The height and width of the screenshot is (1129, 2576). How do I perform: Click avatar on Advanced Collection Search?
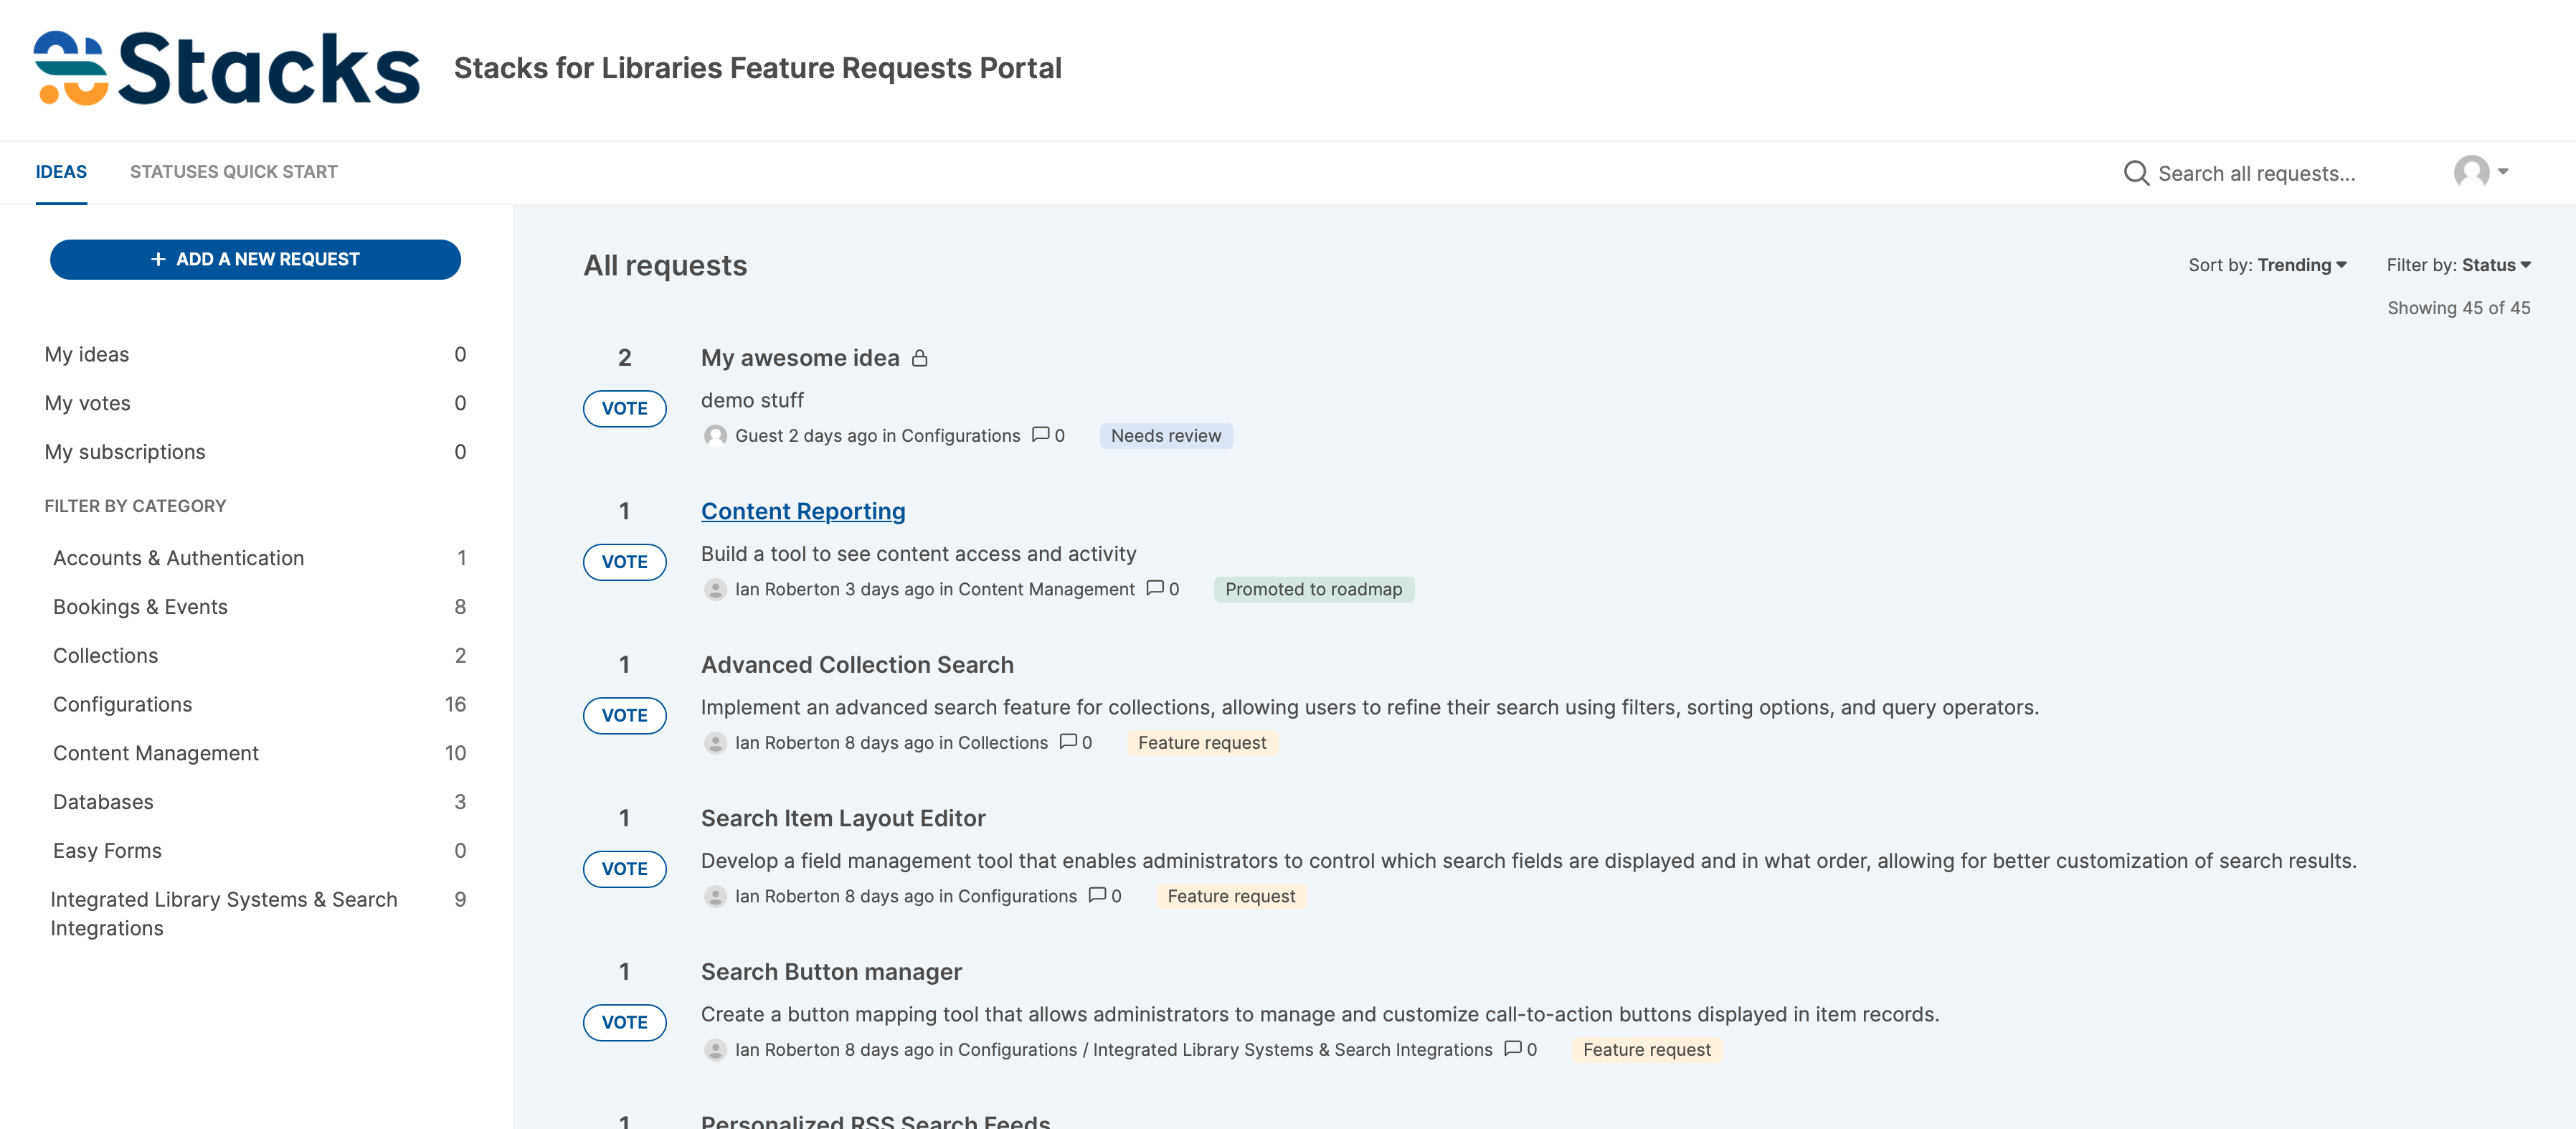[715, 743]
